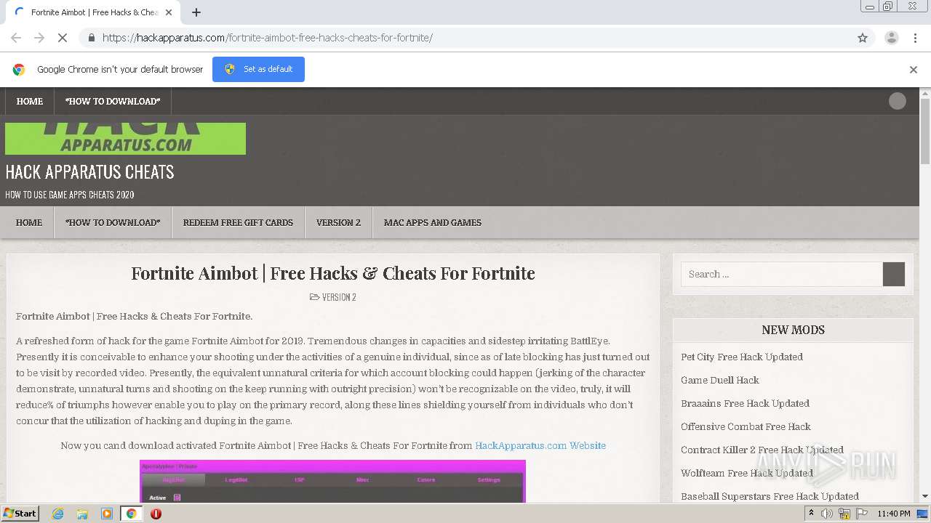
Task: Click the address bar URL
Action: tap(268, 38)
